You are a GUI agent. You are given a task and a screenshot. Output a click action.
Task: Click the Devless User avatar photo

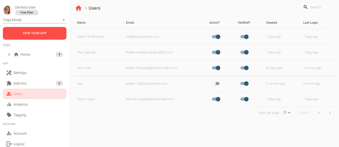(x=7, y=10)
